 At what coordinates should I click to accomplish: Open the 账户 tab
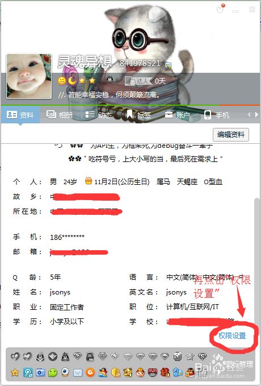click(x=177, y=115)
